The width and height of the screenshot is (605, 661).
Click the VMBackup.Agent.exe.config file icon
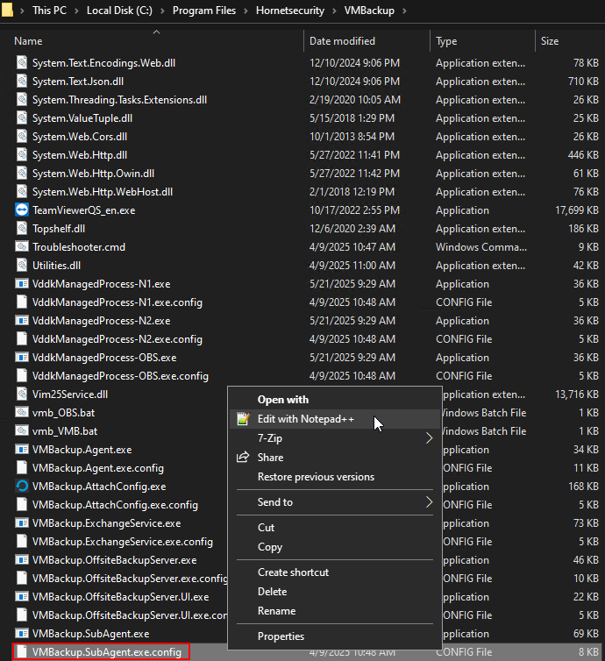[22, 467]
